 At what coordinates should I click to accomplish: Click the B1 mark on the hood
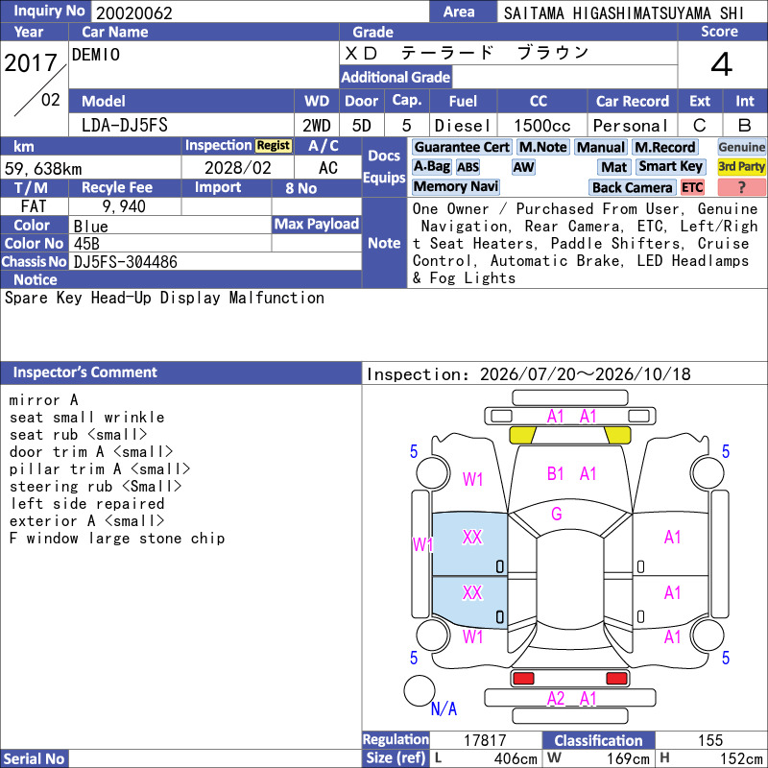pyautogui.click(x=555, y=473)
